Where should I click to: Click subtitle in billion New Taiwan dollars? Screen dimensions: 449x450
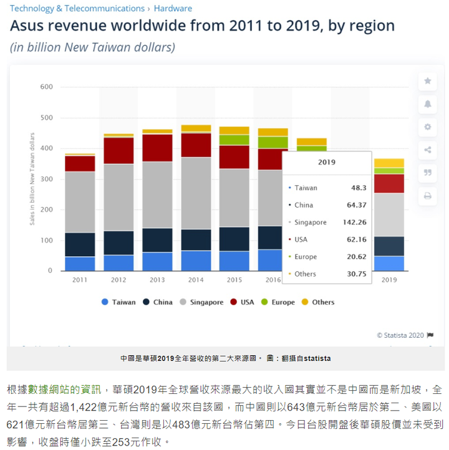coord(92,47)
